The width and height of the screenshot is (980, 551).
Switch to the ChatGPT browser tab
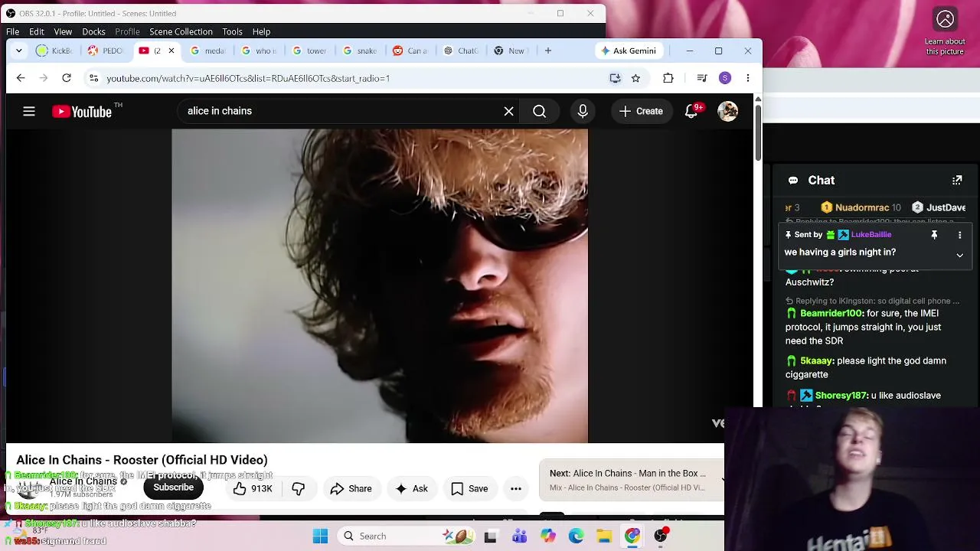(x=460, y=51)
